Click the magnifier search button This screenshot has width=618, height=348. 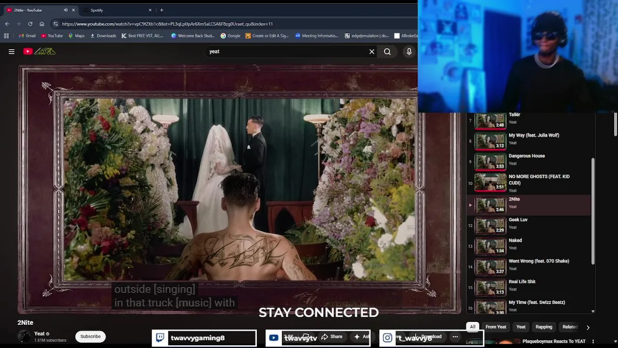387,52
